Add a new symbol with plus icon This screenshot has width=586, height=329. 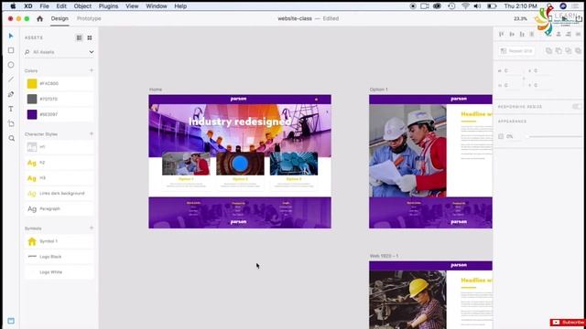point(92,228)
